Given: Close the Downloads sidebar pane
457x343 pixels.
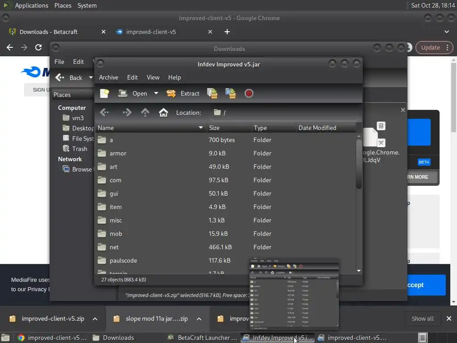Looking at the screenshot, I should 403,110.
